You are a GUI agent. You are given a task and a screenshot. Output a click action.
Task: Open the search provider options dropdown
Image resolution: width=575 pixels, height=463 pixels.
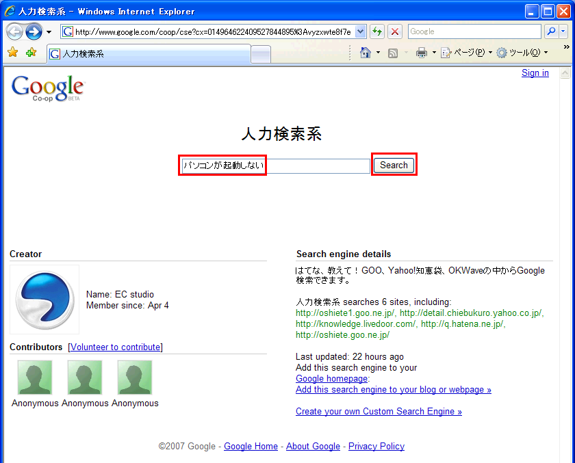coord(563,31)
